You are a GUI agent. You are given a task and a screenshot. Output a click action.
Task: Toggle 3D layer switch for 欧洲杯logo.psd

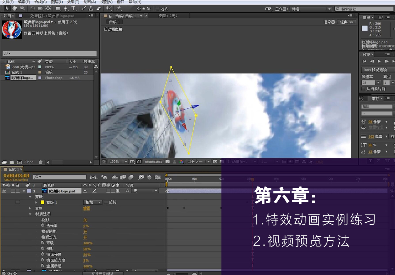[x=117, y=191]
